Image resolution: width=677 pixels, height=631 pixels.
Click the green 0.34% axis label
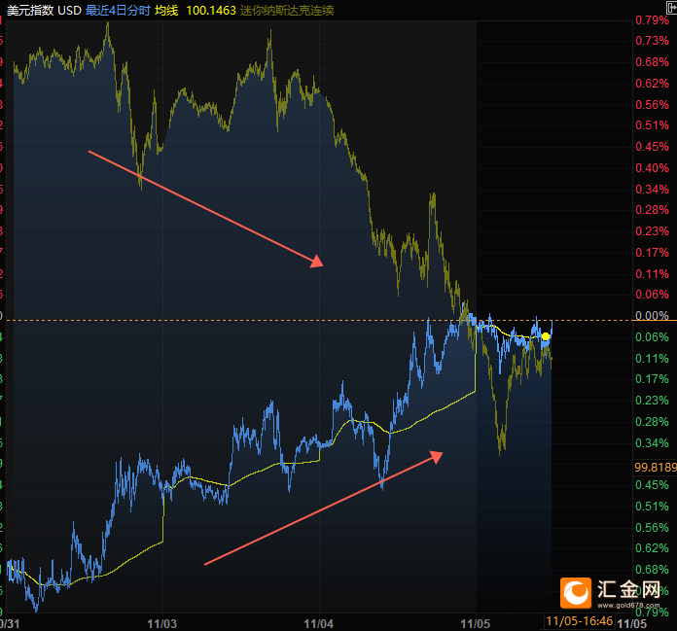(x=652, y=442)
